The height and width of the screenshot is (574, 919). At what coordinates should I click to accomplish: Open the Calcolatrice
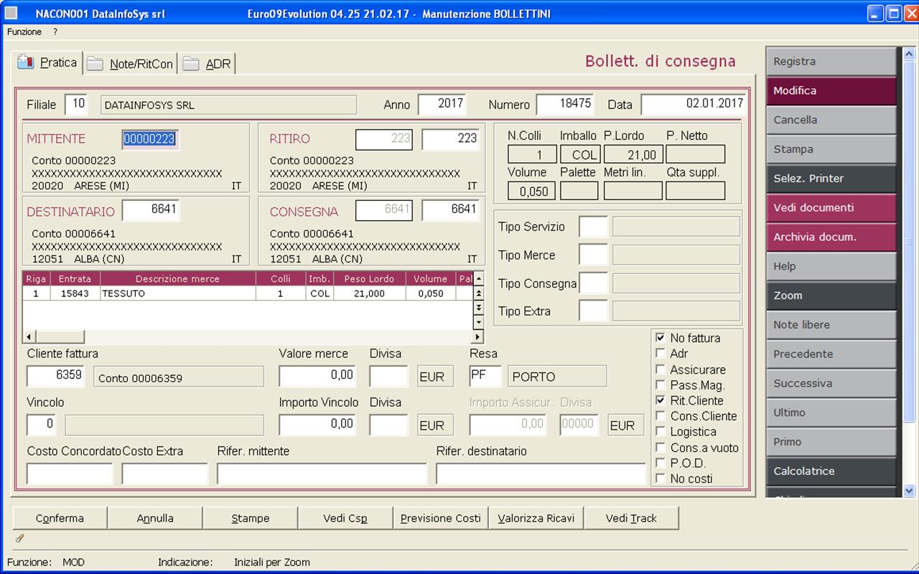pyautogui.click(x=831, y=471)
